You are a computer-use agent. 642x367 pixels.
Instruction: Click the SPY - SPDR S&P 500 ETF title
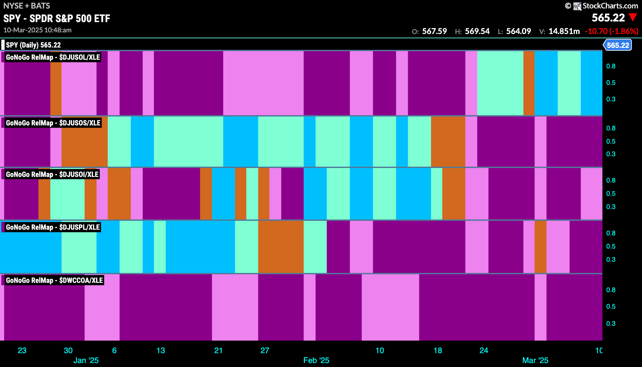click(x=57, y=18)
